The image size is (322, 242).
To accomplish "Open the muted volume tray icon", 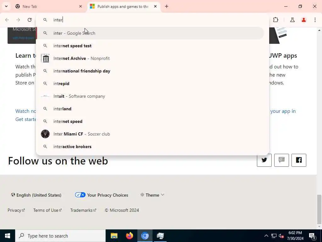I will [281, 236].
